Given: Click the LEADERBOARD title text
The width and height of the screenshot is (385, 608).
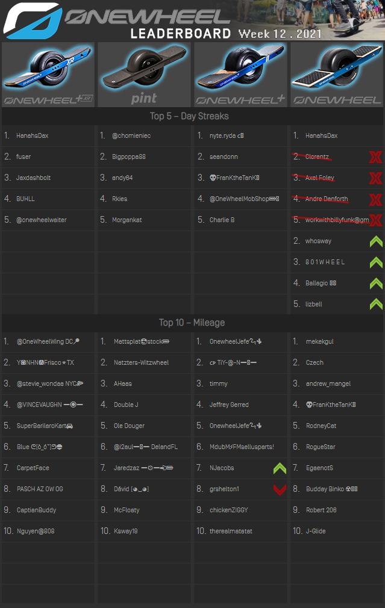Looking at the screenshot, I should (181, 34).
